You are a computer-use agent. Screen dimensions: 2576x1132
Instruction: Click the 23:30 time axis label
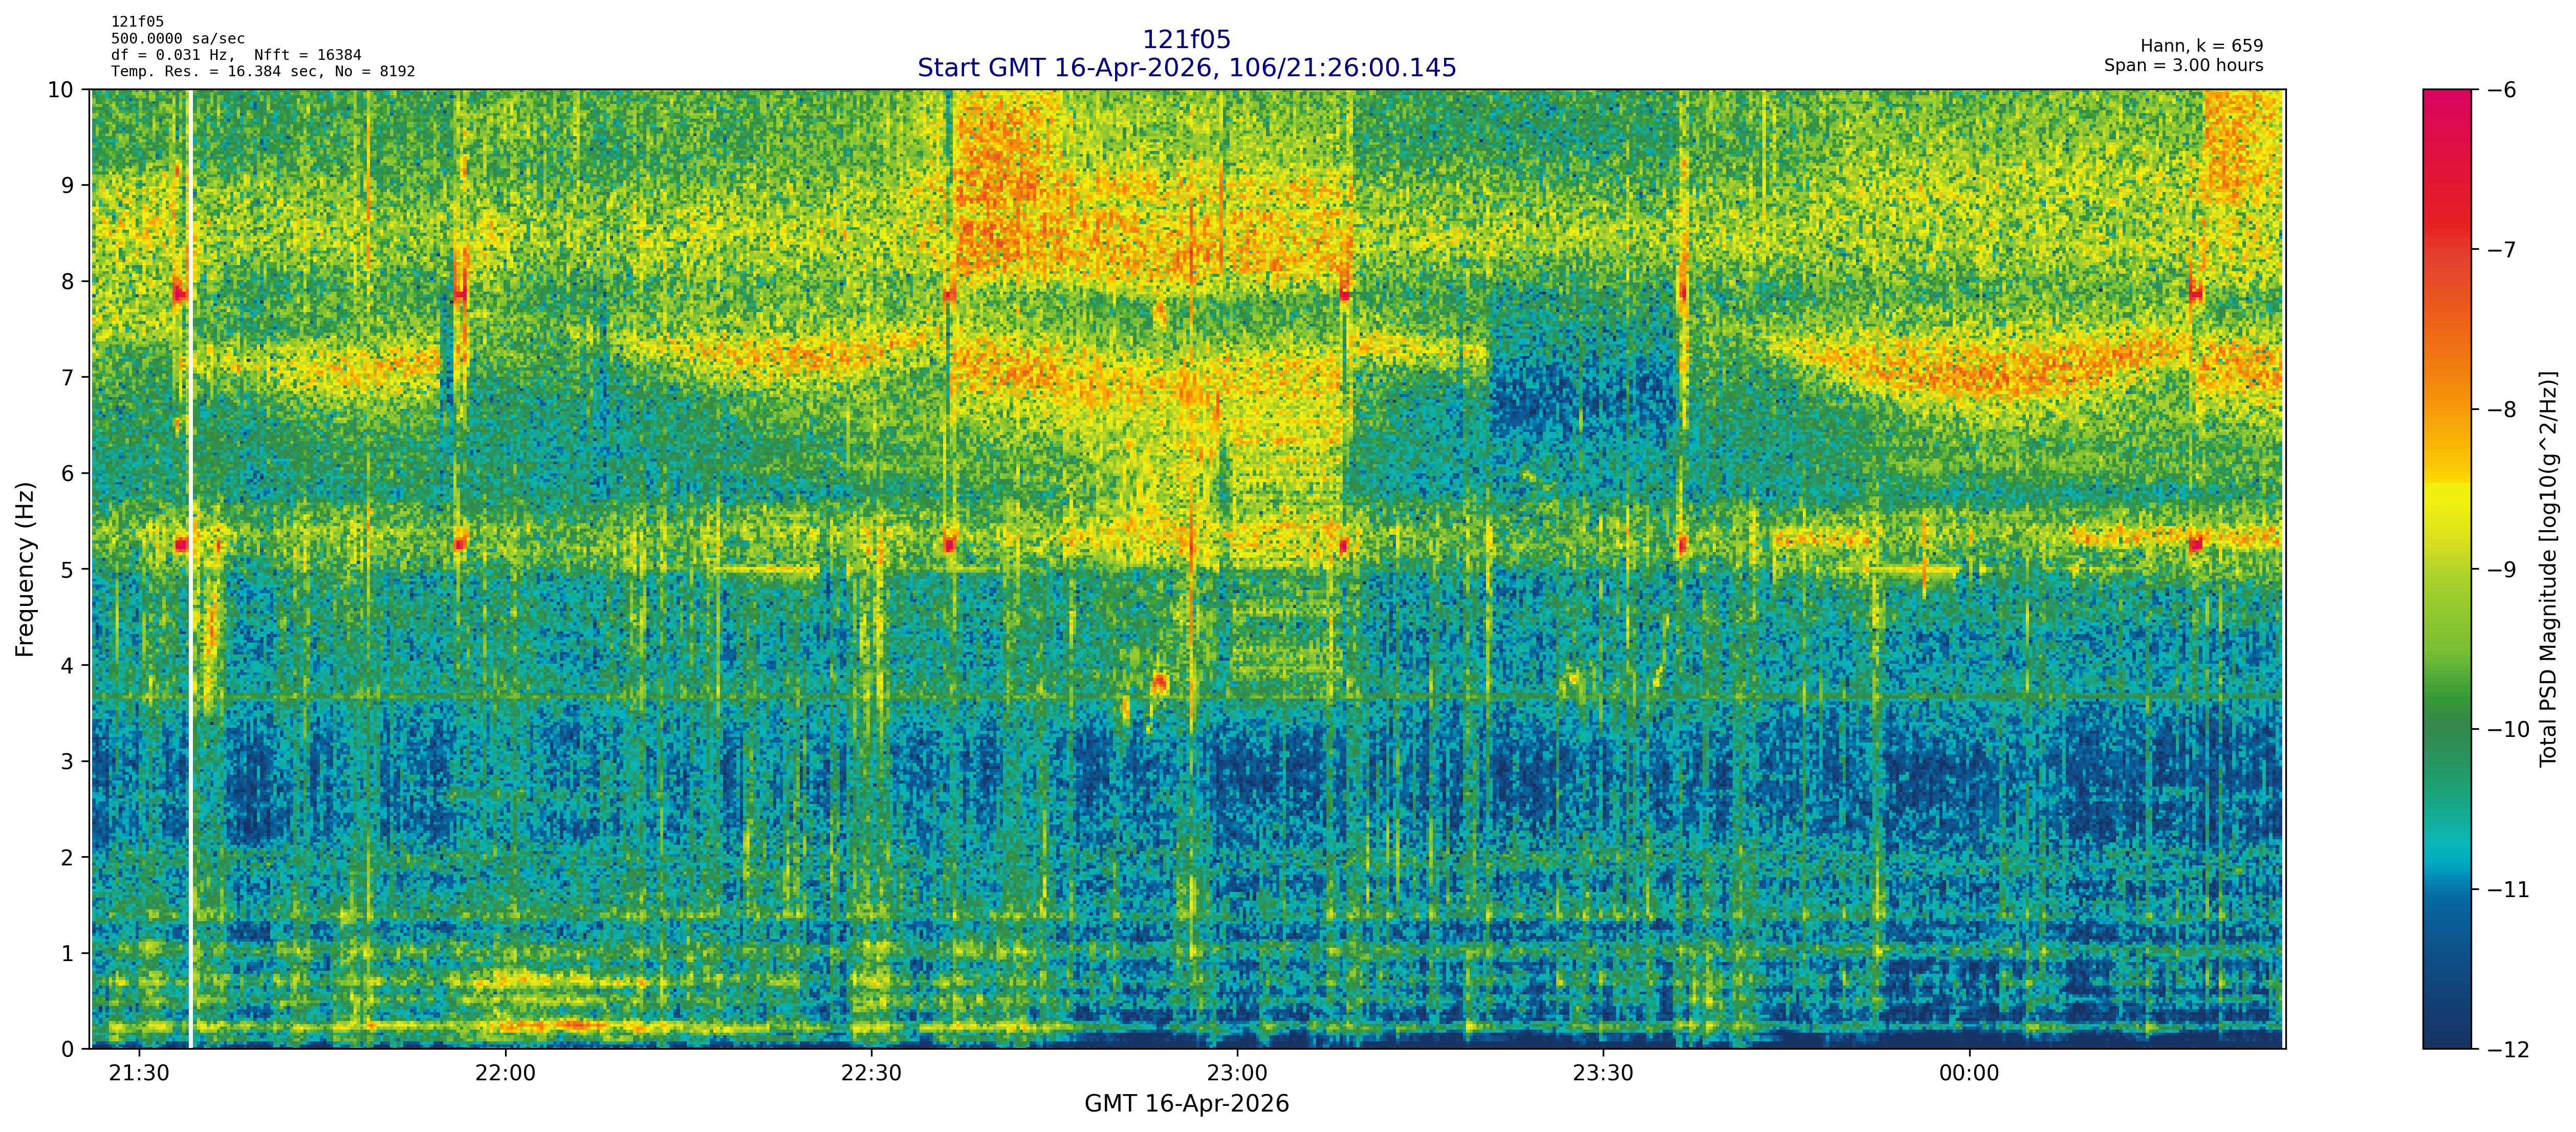pyautogui.click(x=1603, y=1074)
